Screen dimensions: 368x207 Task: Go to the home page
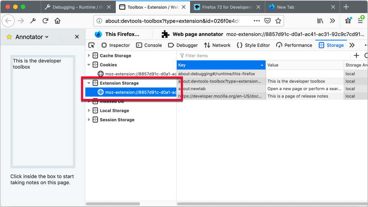[x=57, y=21]
